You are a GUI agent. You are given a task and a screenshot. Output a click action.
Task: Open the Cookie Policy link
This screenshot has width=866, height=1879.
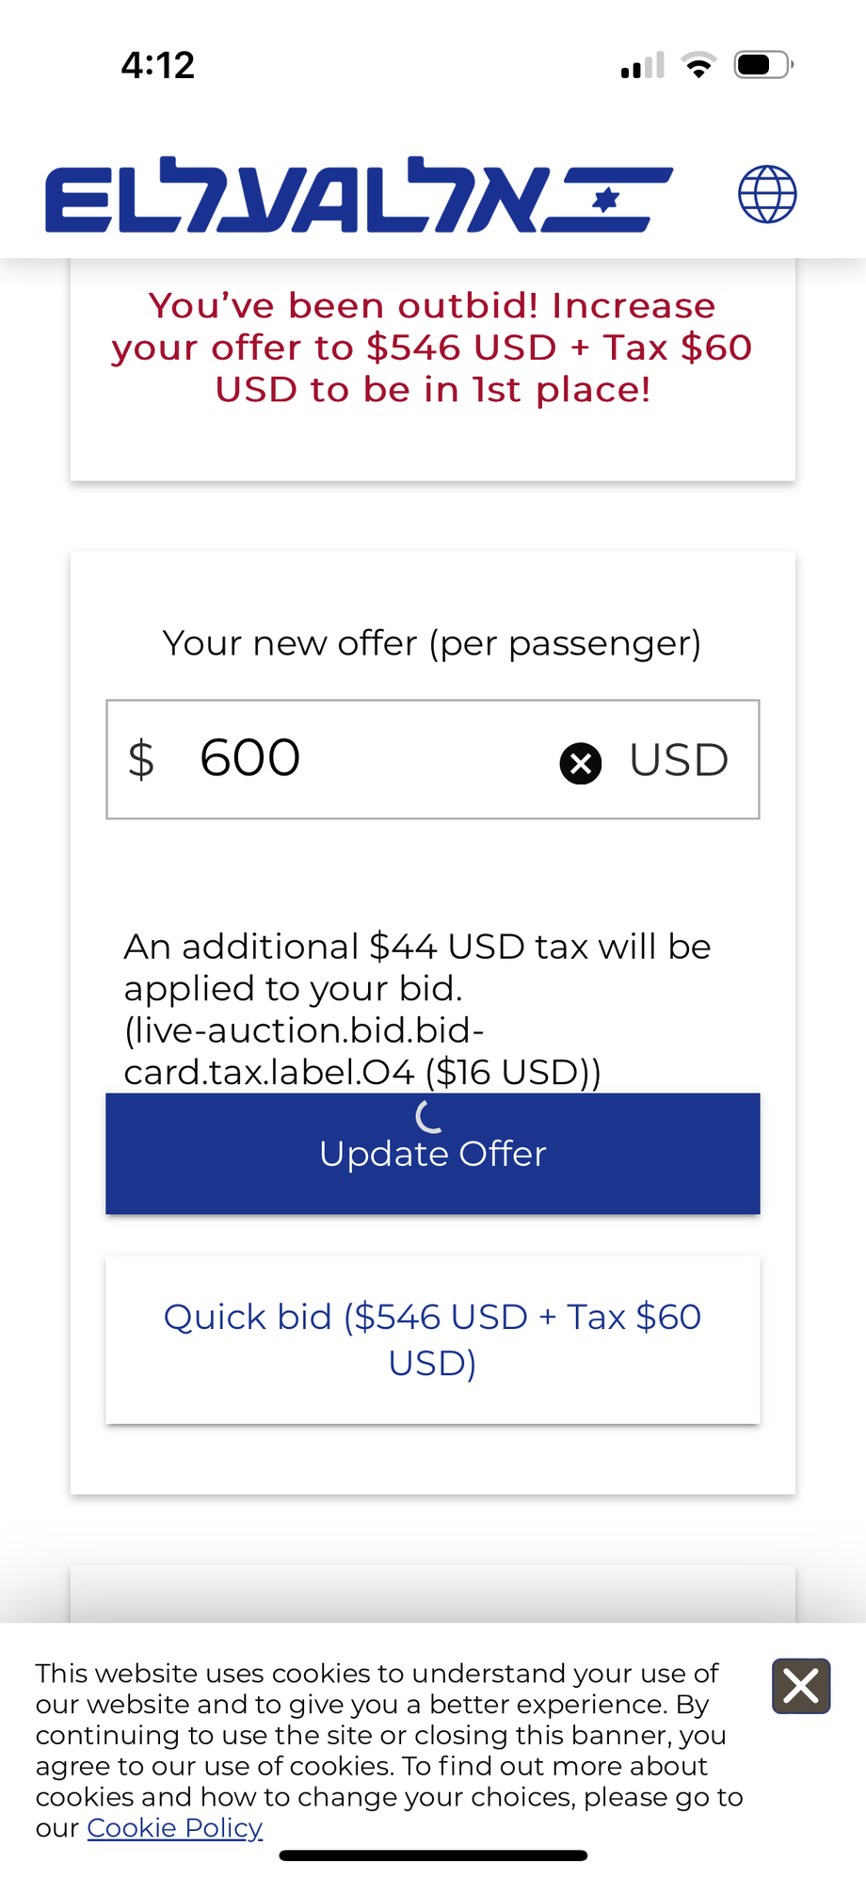(175, 1828)
